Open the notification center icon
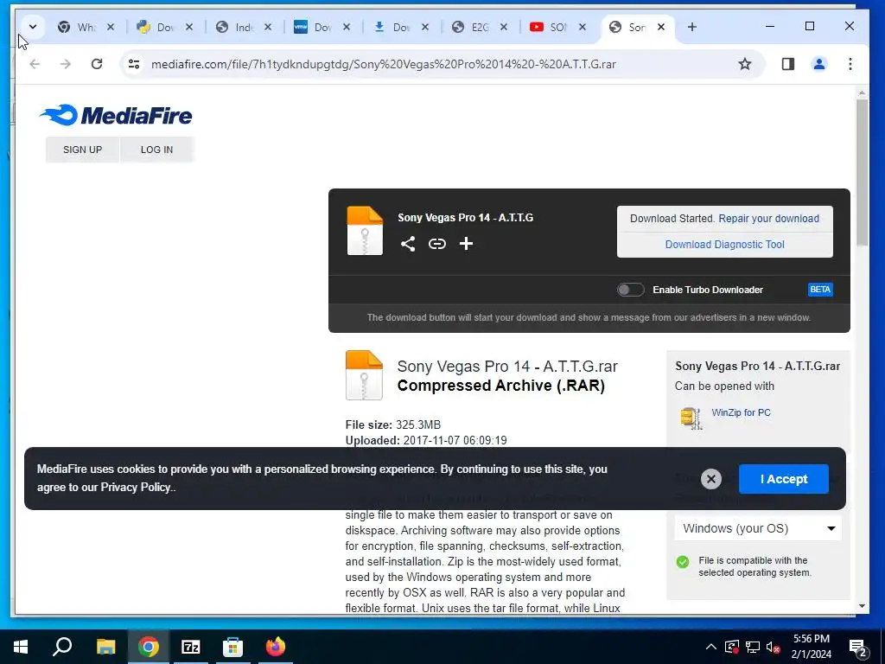The height and width of the screenshot is (664, 885). pos(858,648)
